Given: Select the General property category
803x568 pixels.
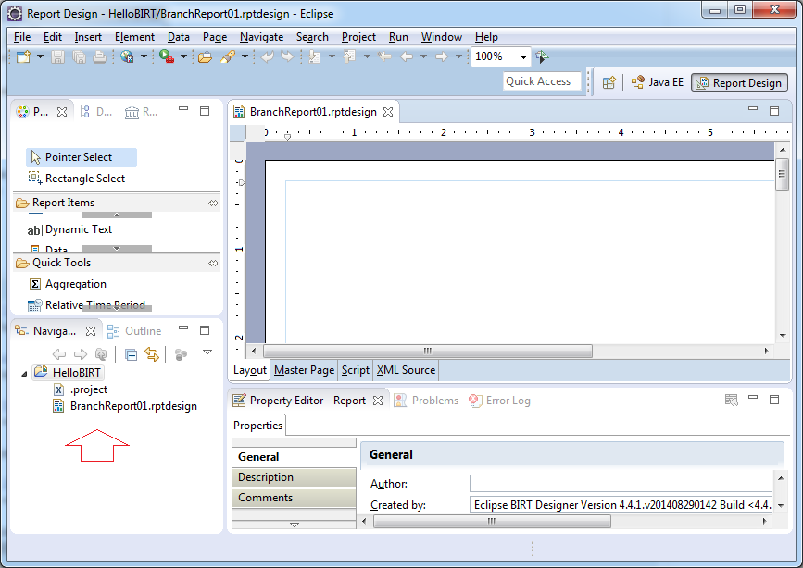Looking at the screenshot, I should click(294, 457).
